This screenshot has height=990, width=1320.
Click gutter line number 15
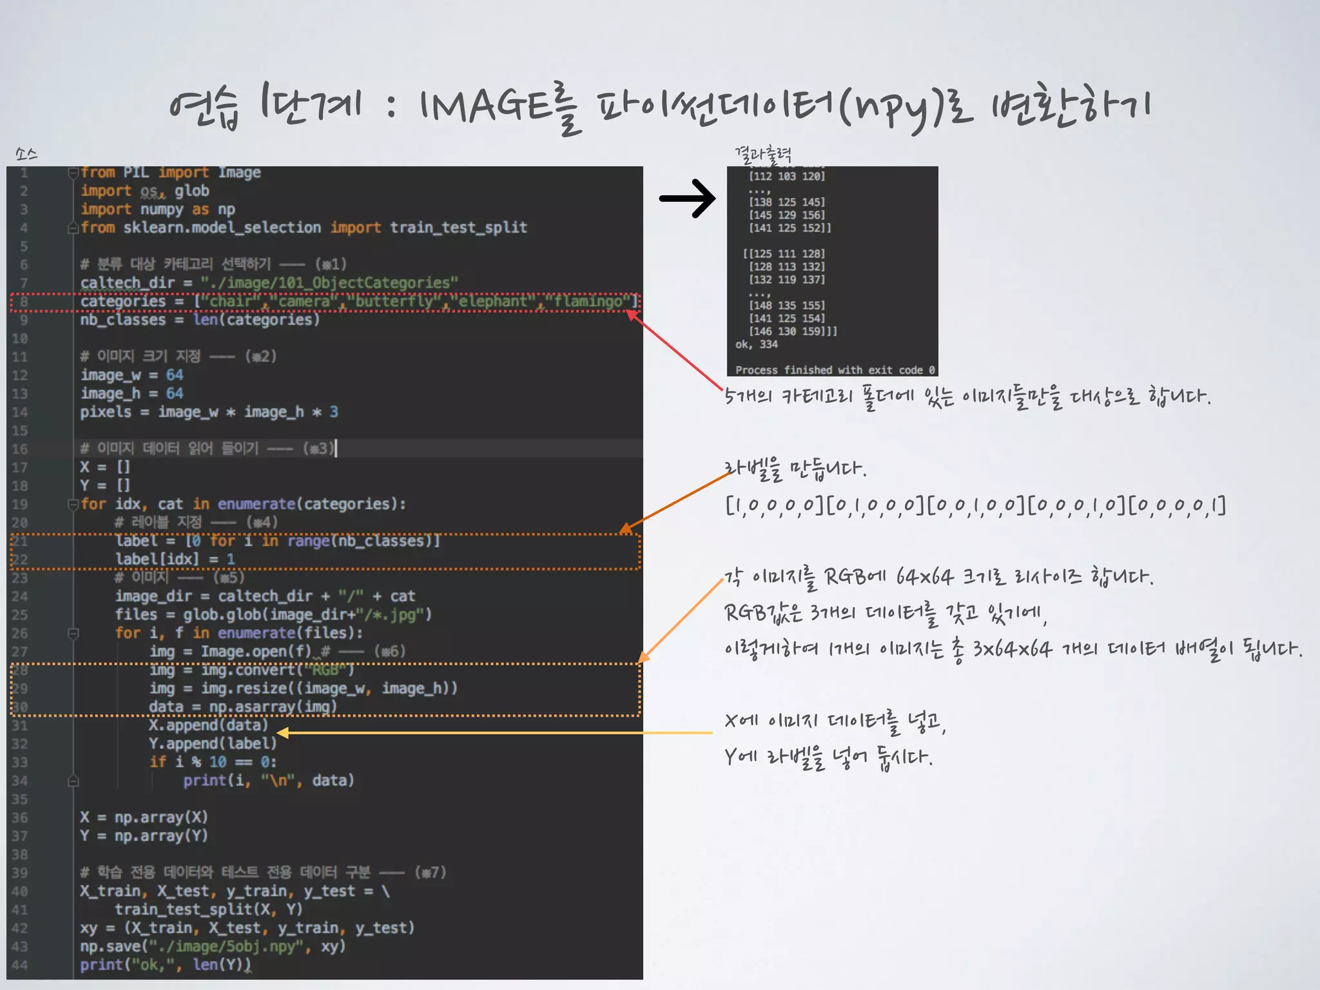point(20,431)
